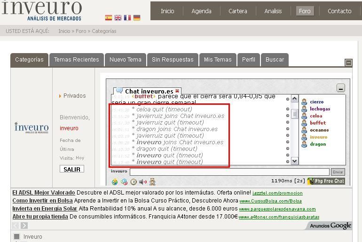362x242 pixels.
Task: Click the globe connect icon in chat toolbar
Action: pyautogui.click(x=115, y=182)
